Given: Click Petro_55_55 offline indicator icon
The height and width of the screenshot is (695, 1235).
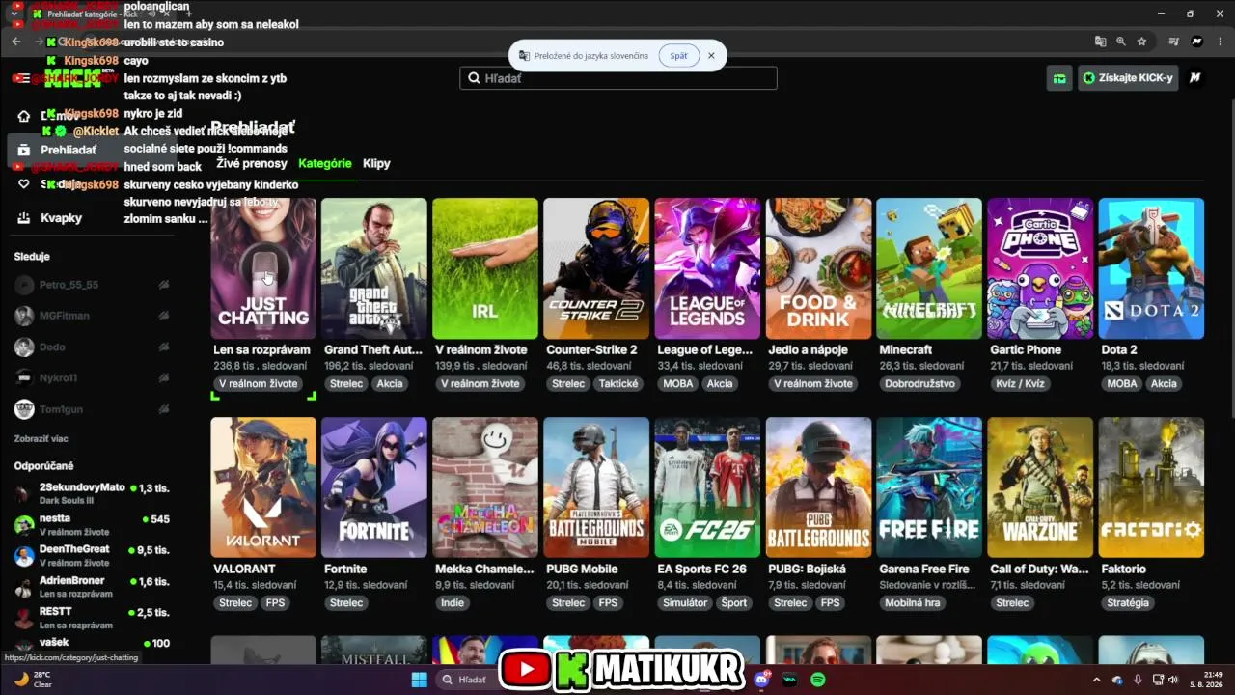Looking at the screenshot, I should 164,285.
